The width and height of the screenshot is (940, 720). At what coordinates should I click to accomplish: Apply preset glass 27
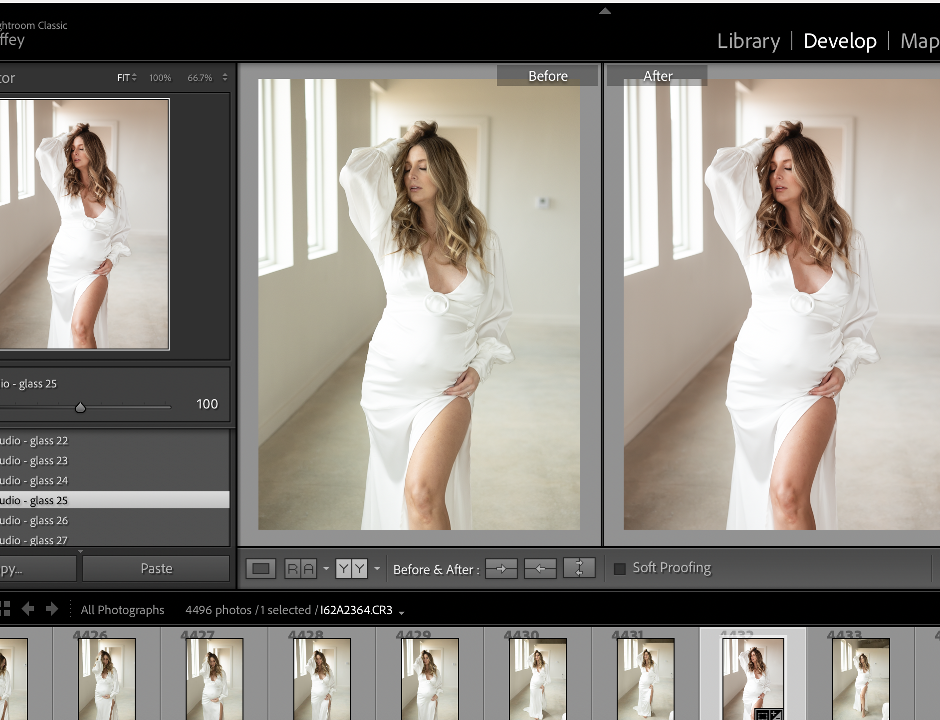coord(115,540)
